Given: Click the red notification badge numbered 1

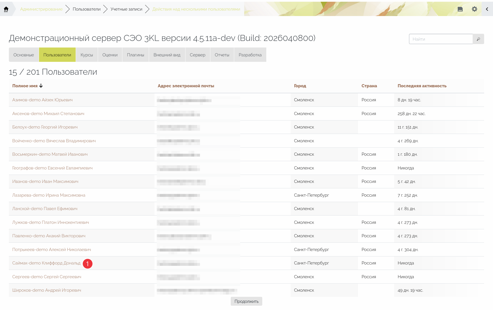Looking at the screenshot, I should (88, 264).
